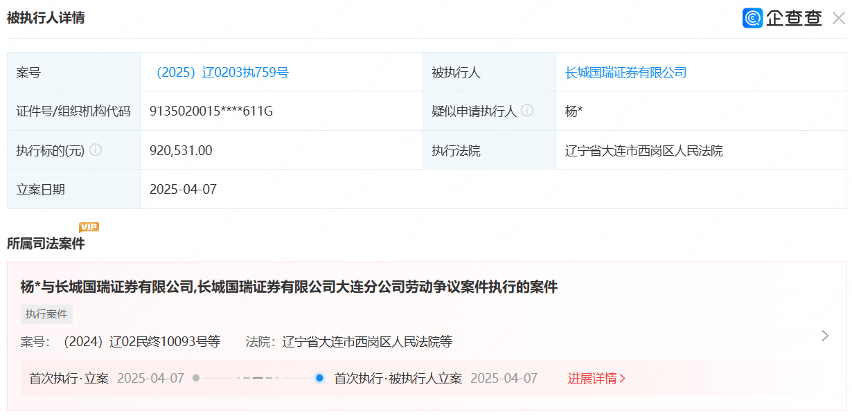The height and width of the screenshot is (416, 852).
Task: Click the 所属司法案件 section heading
Action: 46,244
